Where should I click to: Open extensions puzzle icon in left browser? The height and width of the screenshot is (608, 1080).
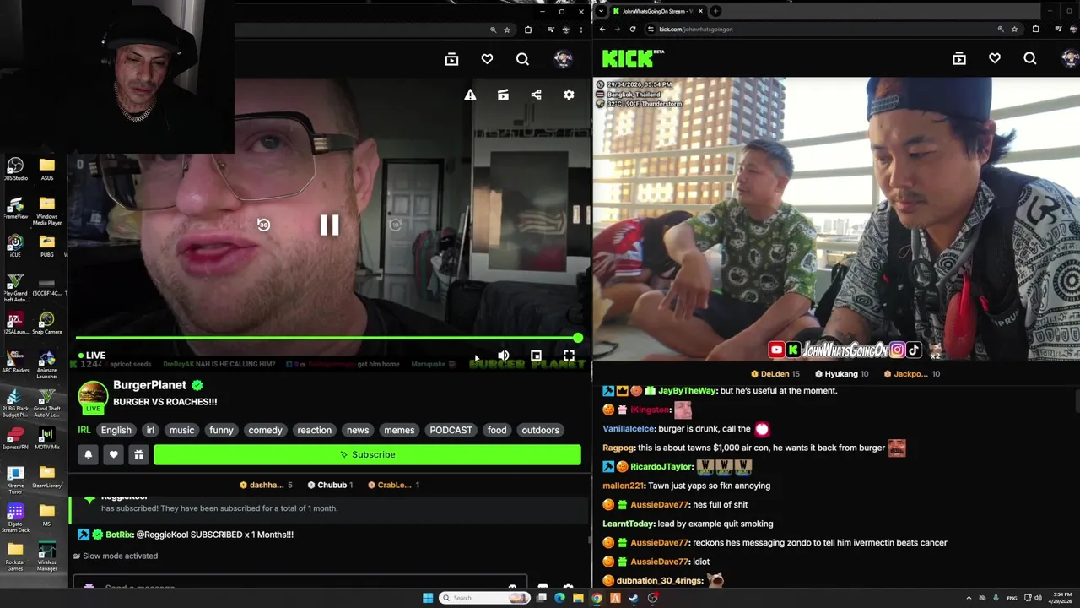tap(528, 30)
